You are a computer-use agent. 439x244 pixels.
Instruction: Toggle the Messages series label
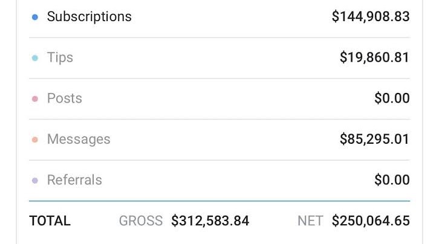(x=79, y=140)
